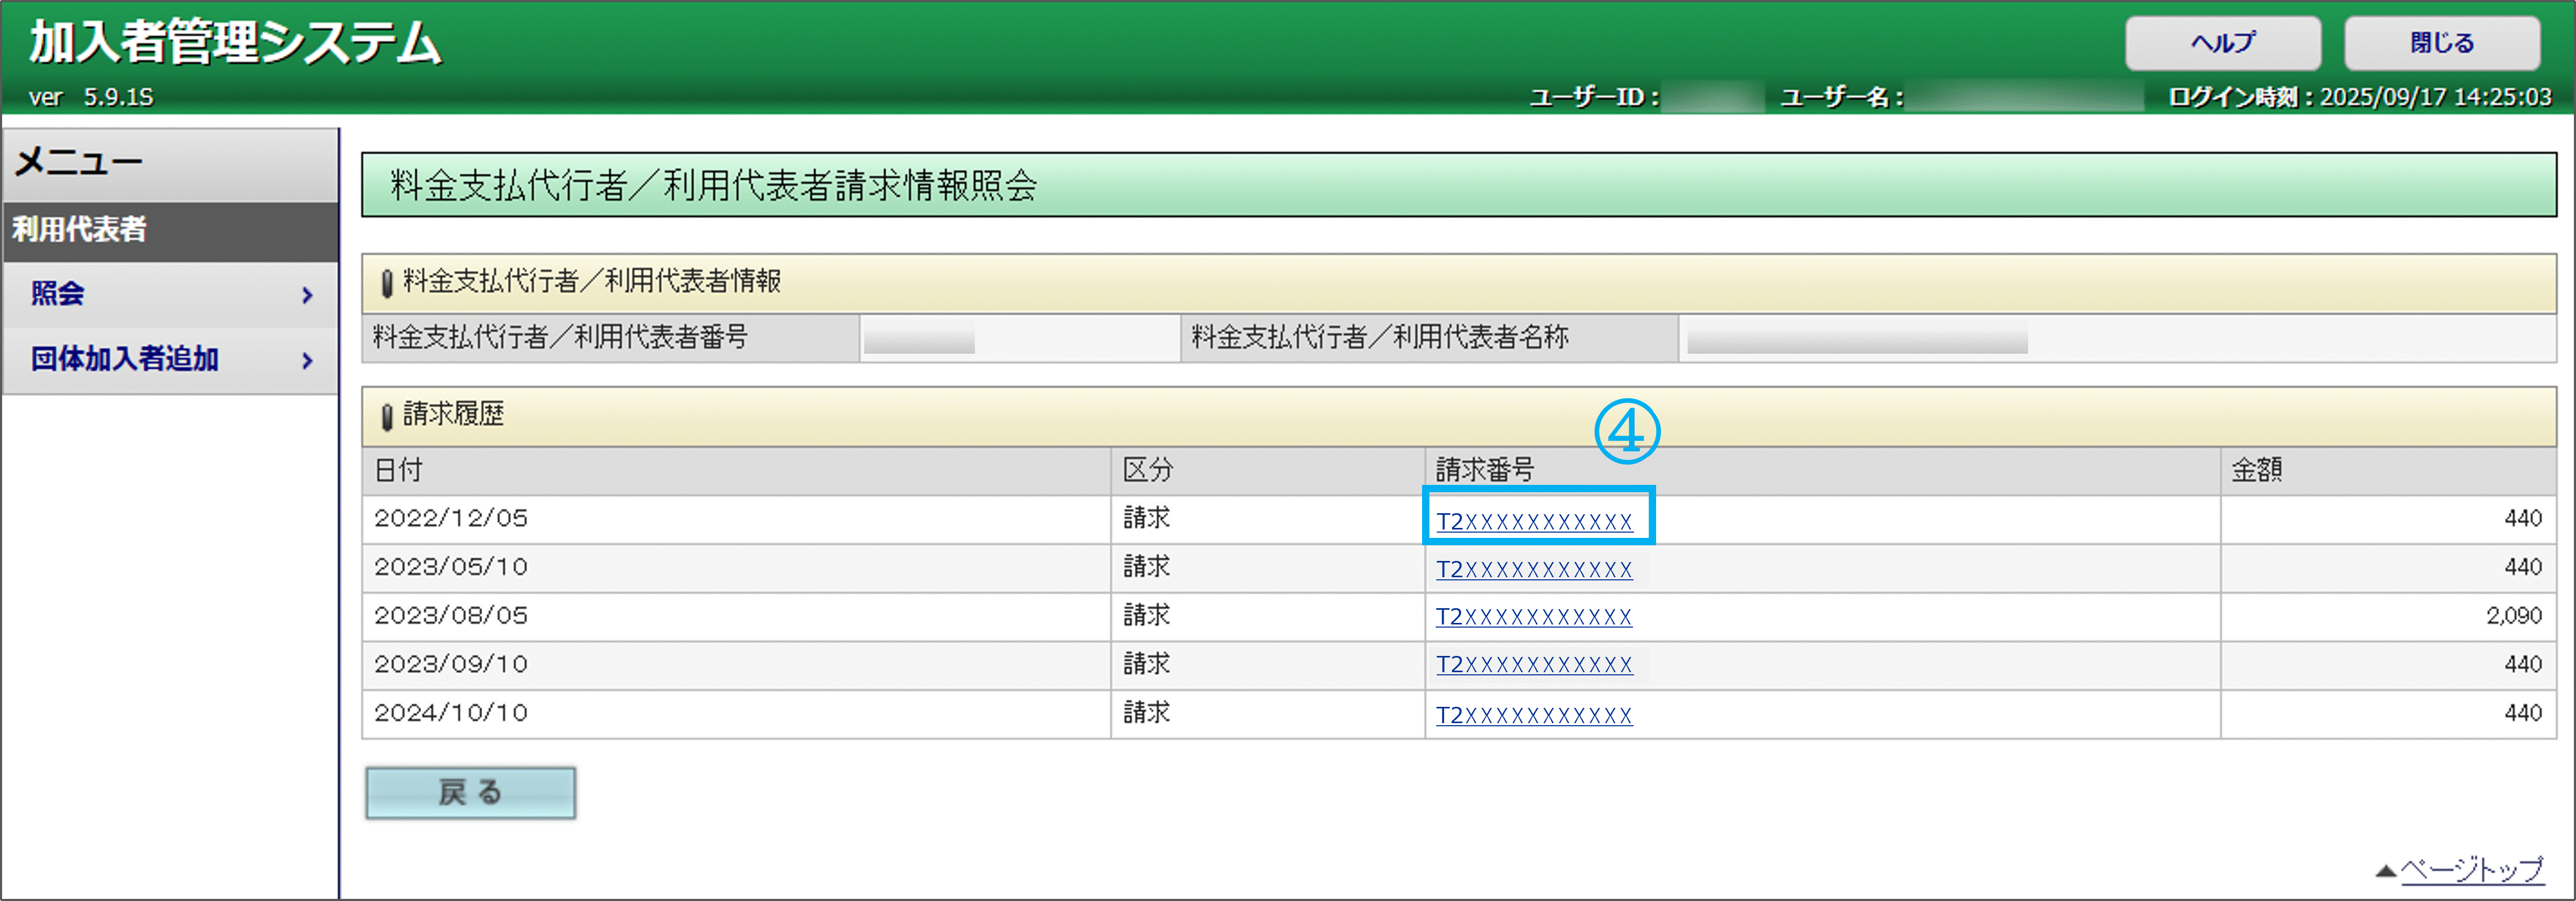Expand the 団体加入者追加 chevron arrow
Image resolution: width=2576 pixels, height=901 pixels.
(x=307, y=361)
